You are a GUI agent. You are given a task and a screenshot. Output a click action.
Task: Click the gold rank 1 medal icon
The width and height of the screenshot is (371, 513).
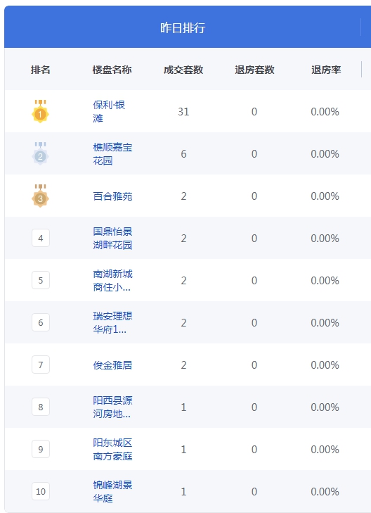click(40, 112)
